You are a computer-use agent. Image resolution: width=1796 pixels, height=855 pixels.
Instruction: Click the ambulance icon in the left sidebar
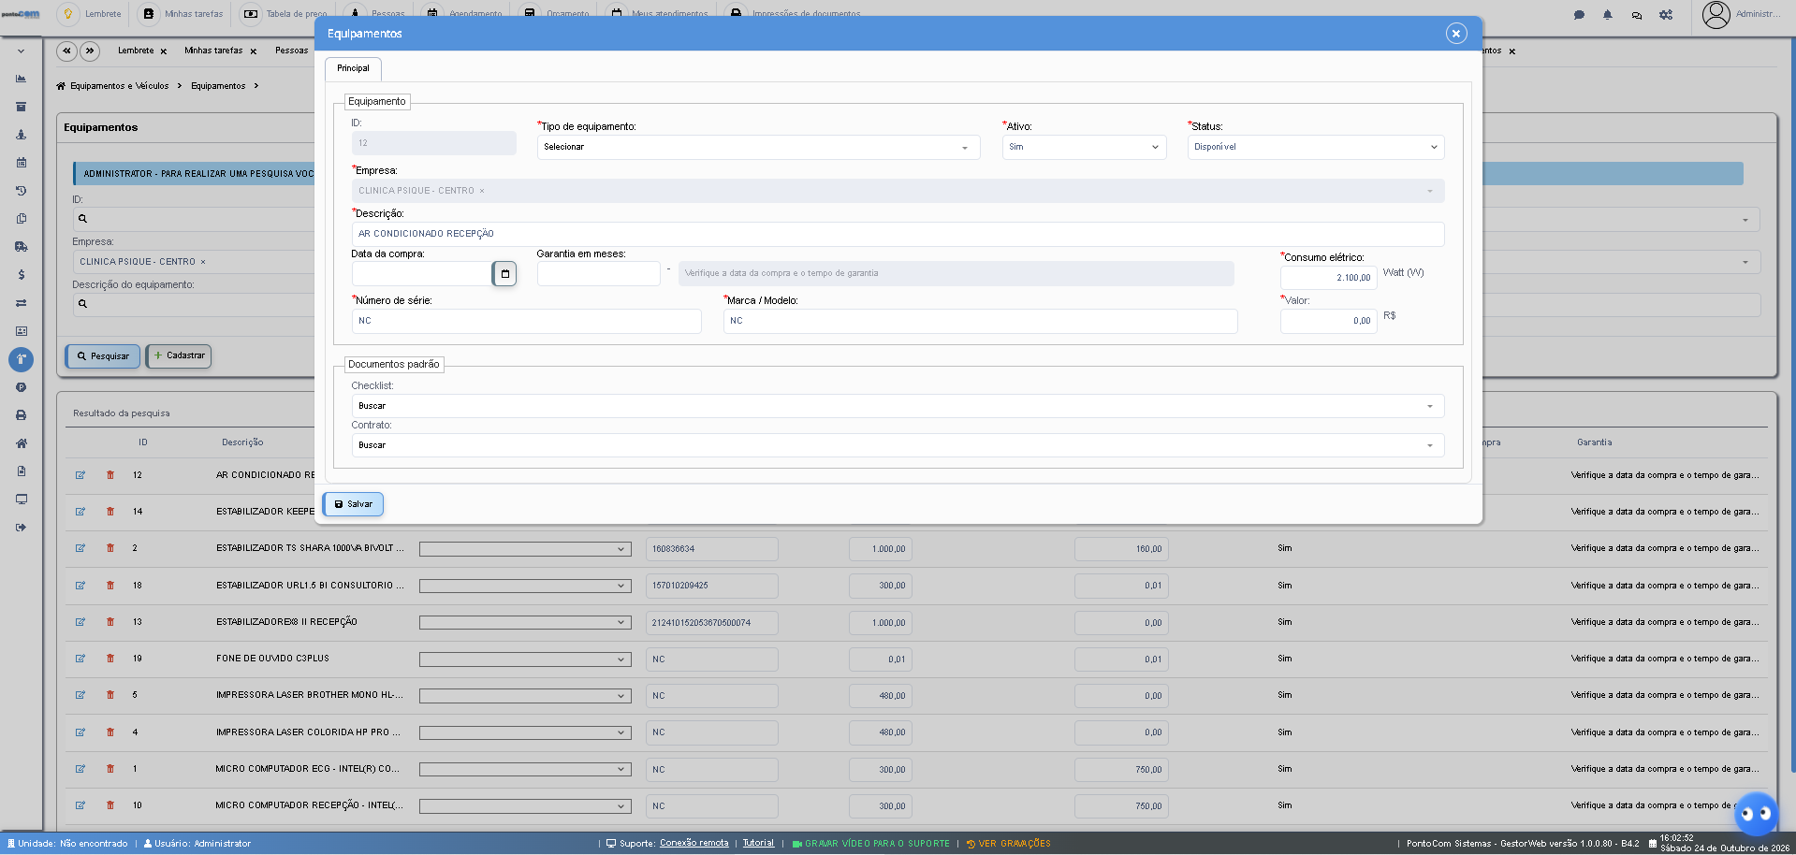(x=22, y=247)
